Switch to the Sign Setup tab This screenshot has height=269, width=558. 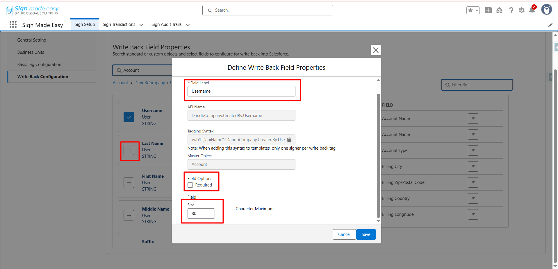pos(85,24)
